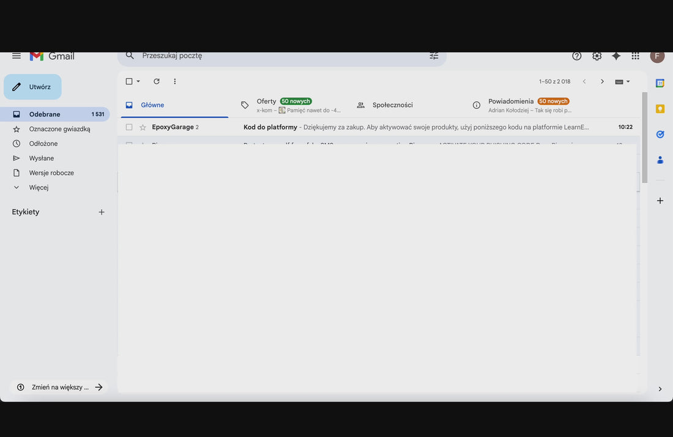Click the Gemini sparkle icon
The image size is (673, 437).
616,56
